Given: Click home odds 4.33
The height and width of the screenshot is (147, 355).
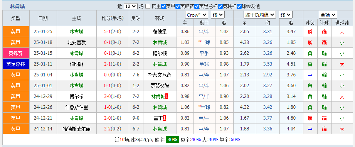Looking at the screenshot, I should [x=244, y=42].
